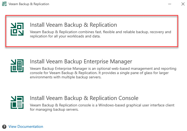Click the "optional web-based management and reporting" description line
Screen dimensions: 187x131
click(x=103, y=69)
